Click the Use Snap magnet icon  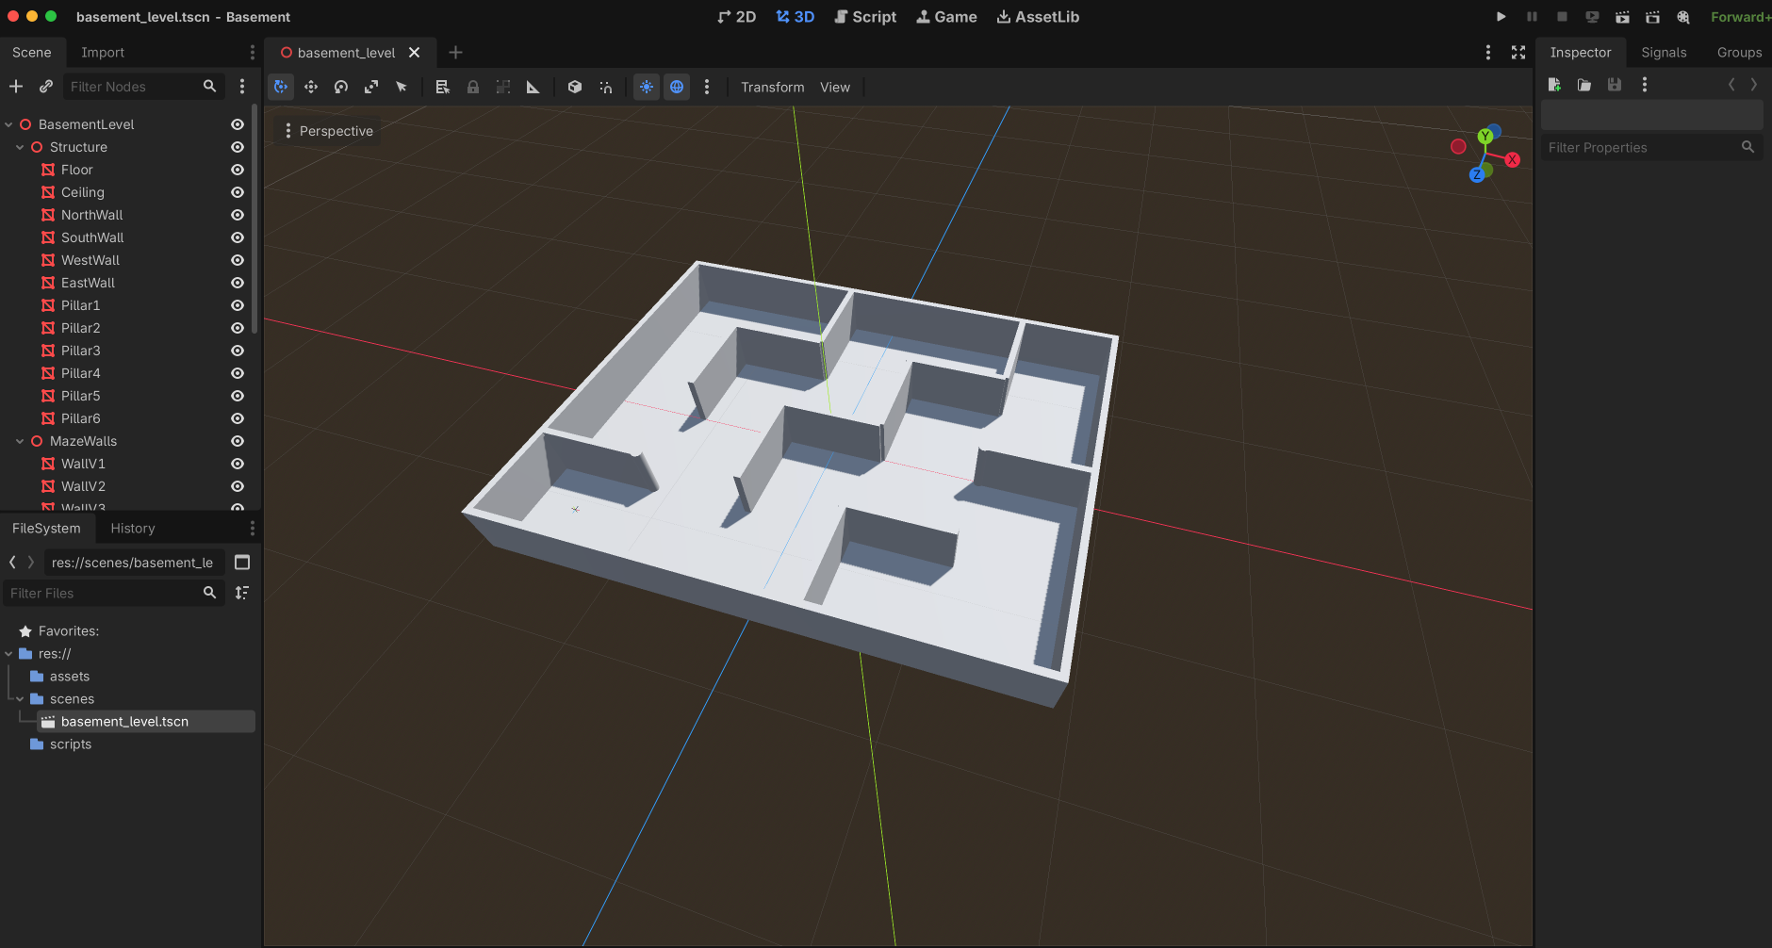point(604,87)
